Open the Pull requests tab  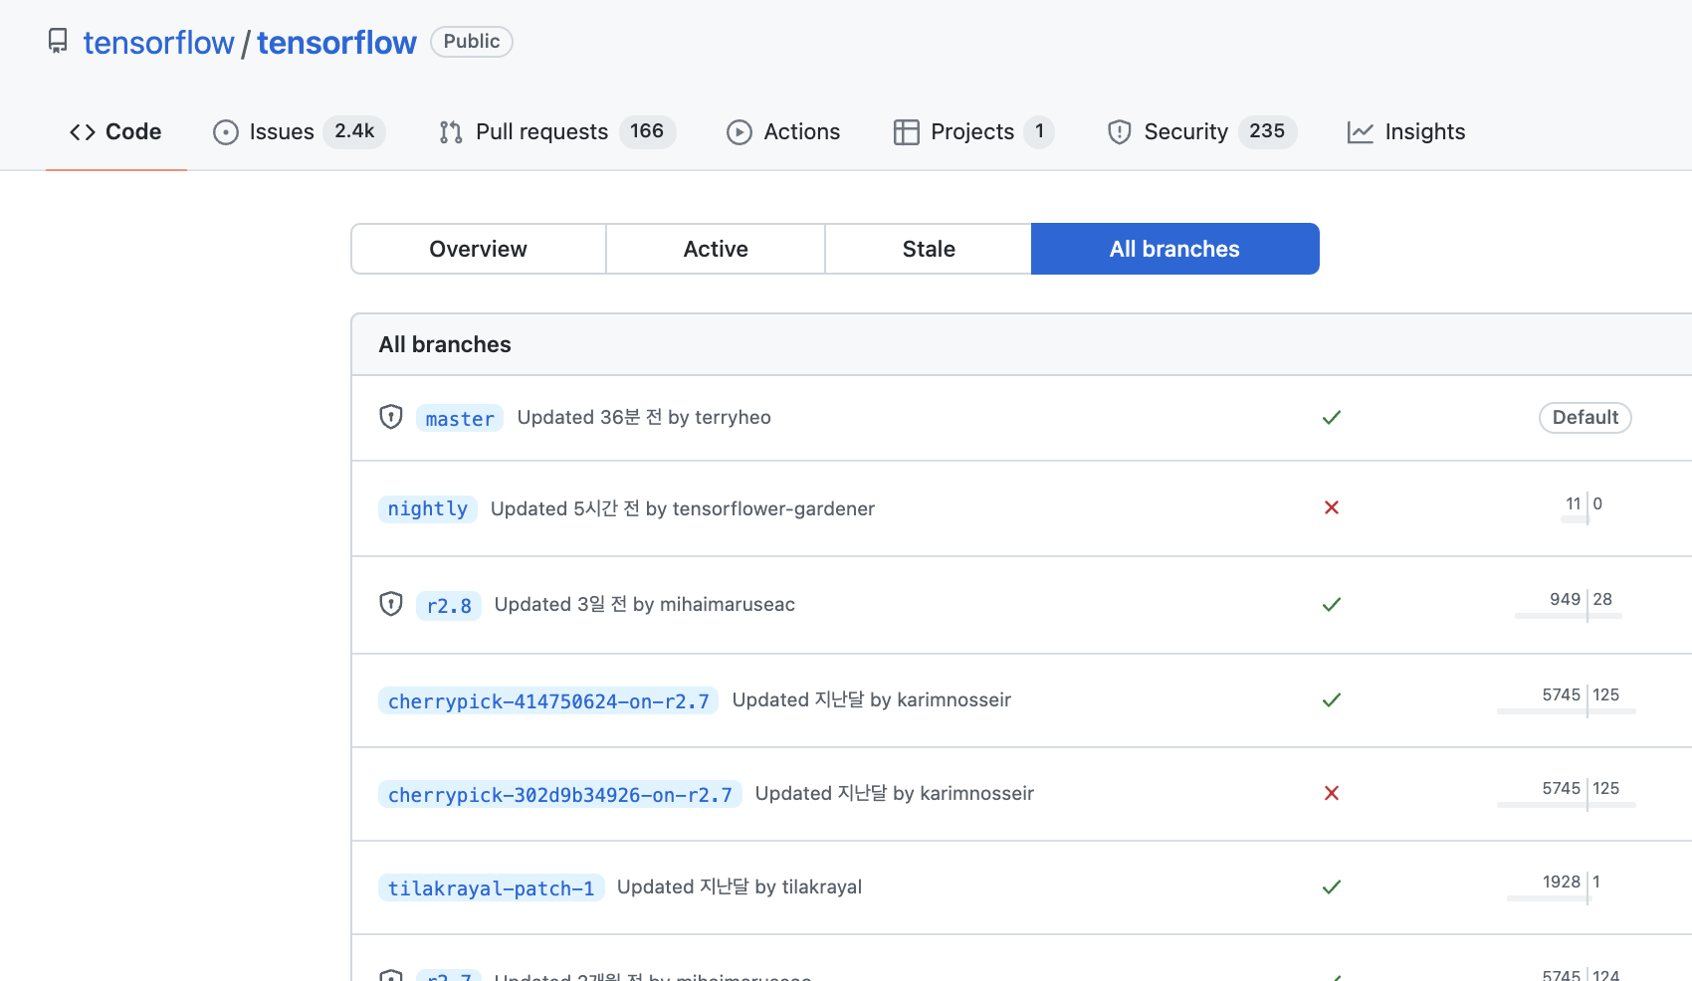557,132
